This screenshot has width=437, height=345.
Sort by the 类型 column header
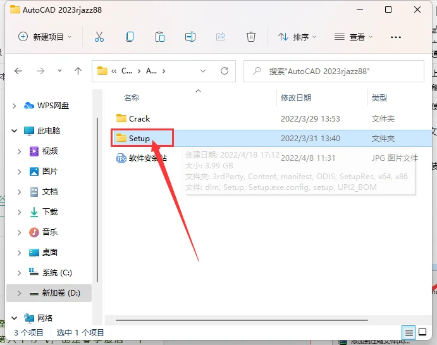coord(379,98)
